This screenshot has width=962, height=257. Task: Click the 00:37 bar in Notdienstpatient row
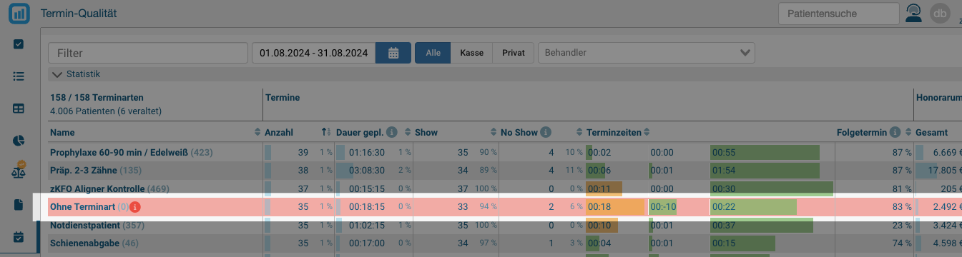[x=762, y=226]
